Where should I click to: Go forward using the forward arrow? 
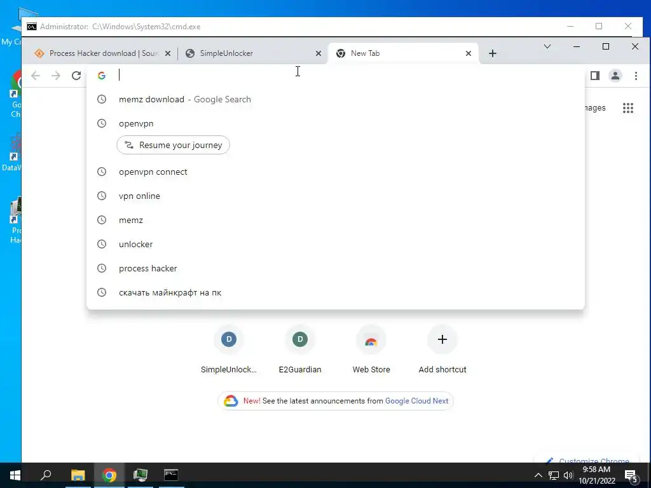pyautogui.click(x=56, y=76)
